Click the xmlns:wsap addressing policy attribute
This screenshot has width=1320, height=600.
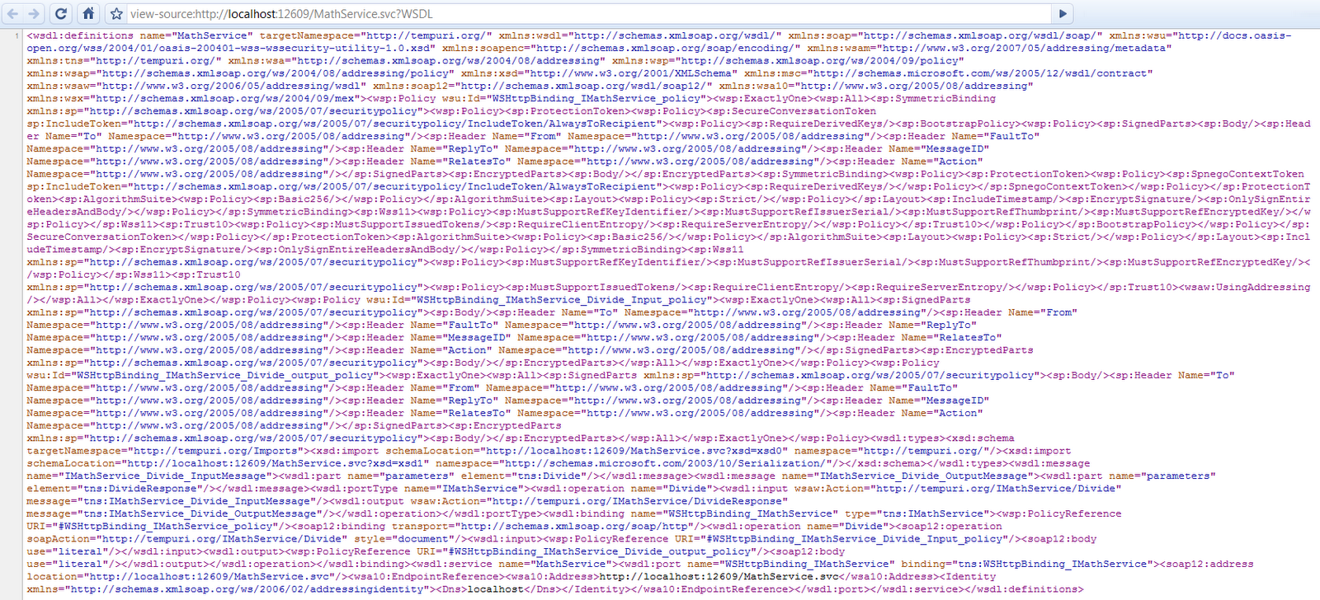coord(240,73)
